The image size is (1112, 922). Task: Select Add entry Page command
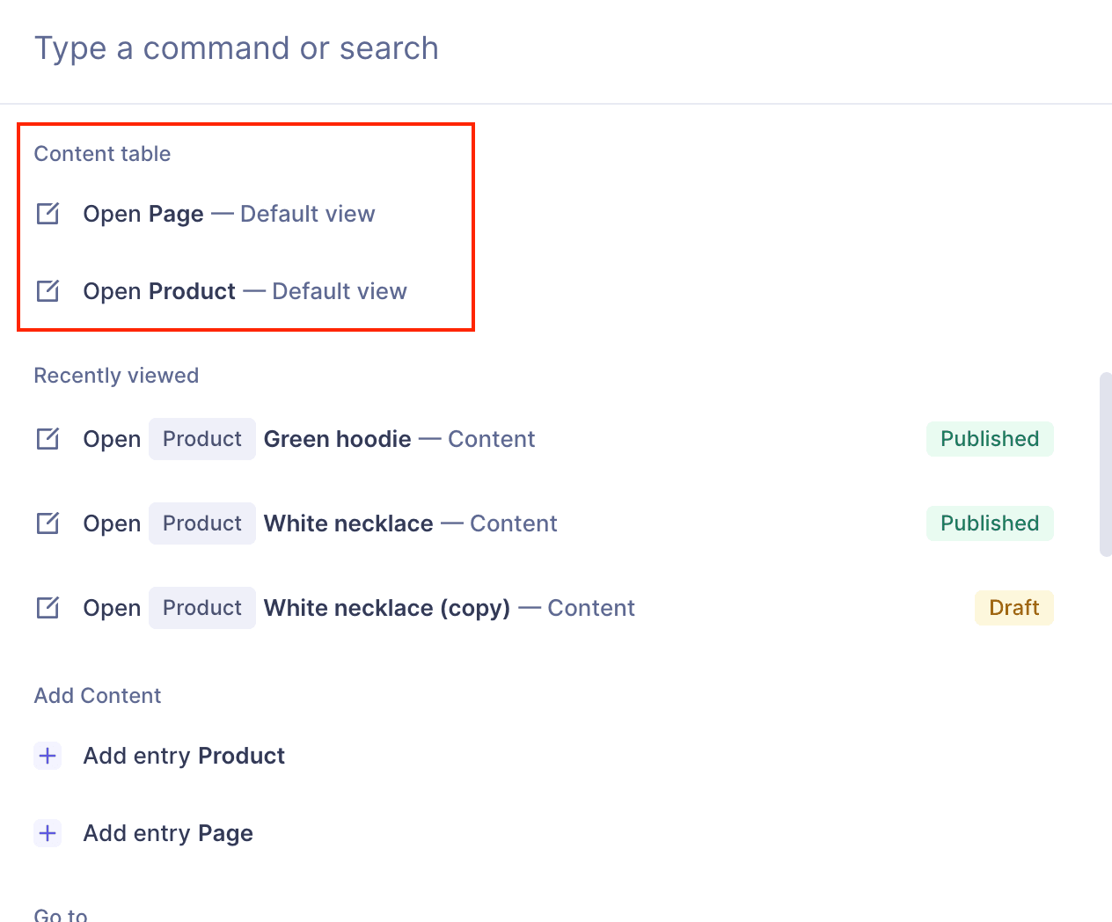(x=168, y=833)
